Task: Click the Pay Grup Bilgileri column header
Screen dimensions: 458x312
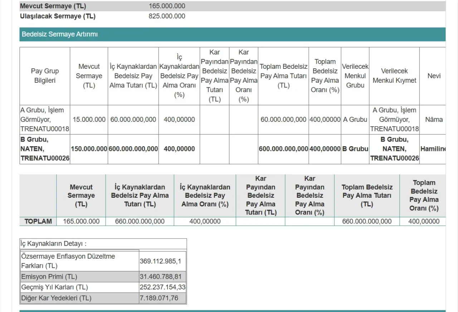Action: [45, 76]
